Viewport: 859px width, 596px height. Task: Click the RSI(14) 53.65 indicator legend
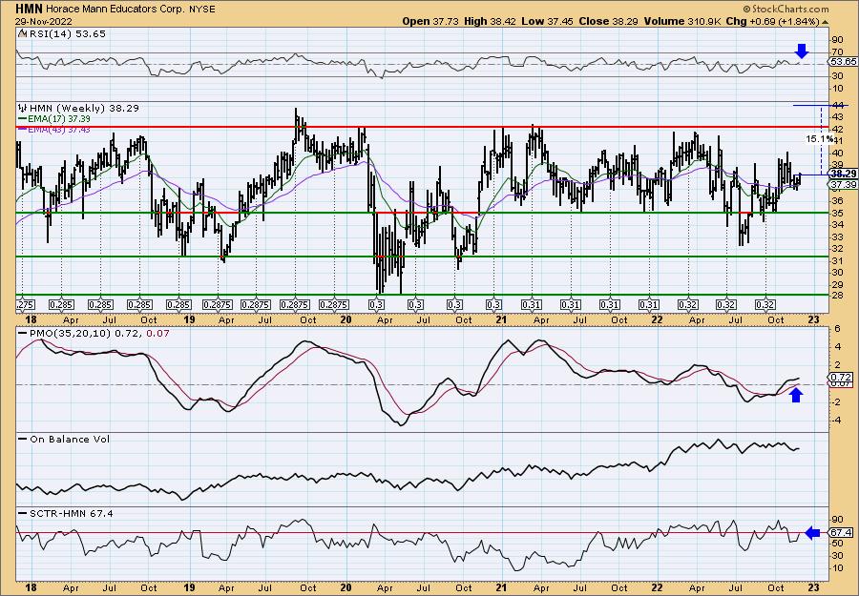[x=68, y=33]
